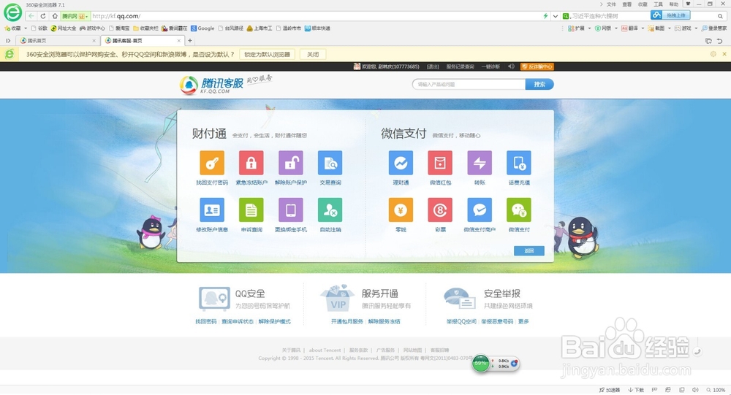Open 转账 purple transfer icon
This screenshot has height=395, width=731.
[x=480, y=163]
